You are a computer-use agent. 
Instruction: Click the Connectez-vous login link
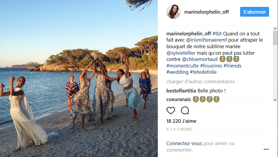pos(184,143)
